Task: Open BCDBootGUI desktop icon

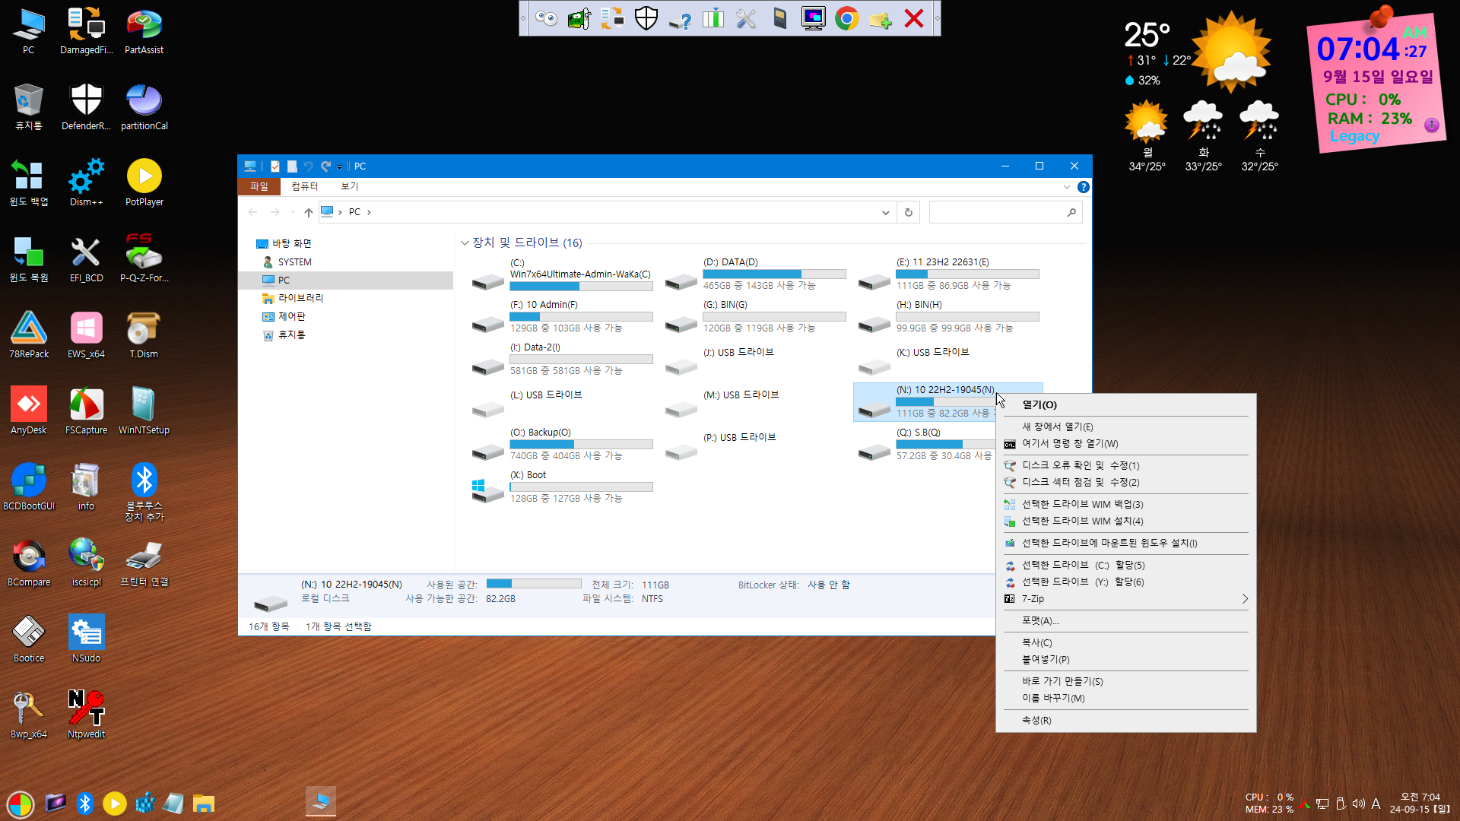Action: 29,488
